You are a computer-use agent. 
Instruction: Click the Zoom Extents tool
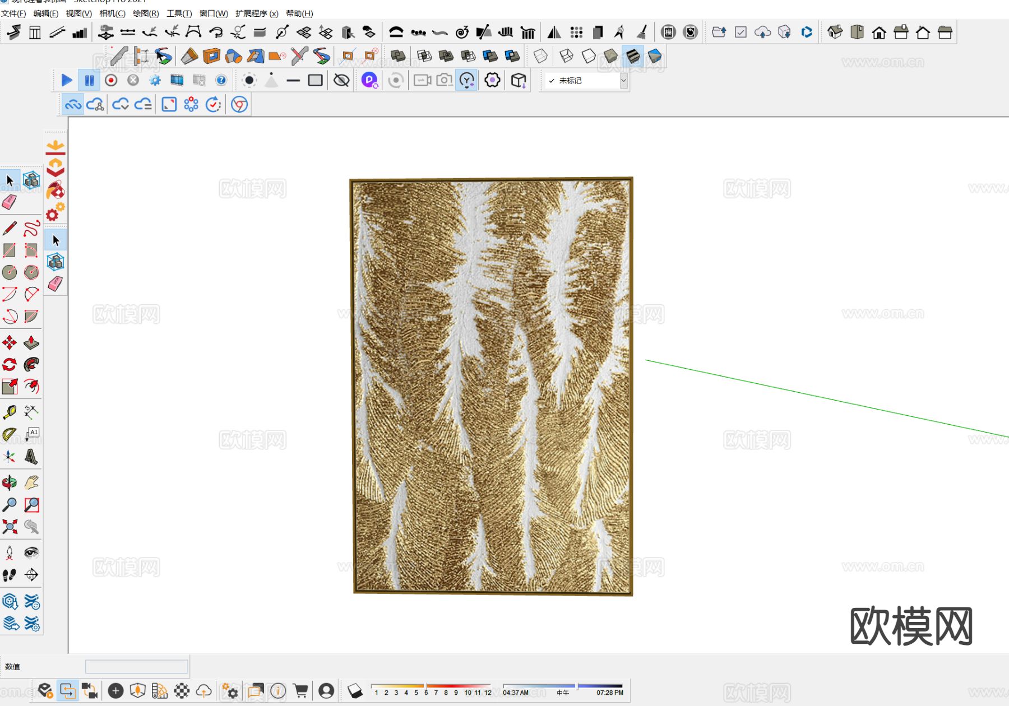[10, 527]
